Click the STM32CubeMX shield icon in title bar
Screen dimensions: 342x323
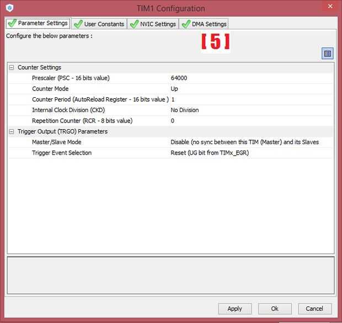point(9,8)
